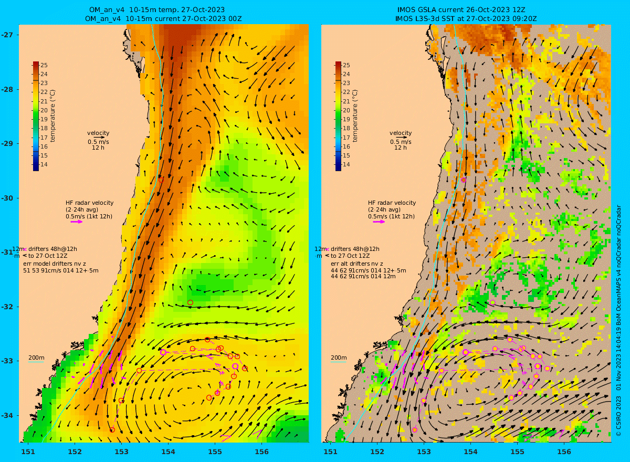Click the '25' value on left colorbar
This screenshot has height=462, width=630.
(45, 65)
